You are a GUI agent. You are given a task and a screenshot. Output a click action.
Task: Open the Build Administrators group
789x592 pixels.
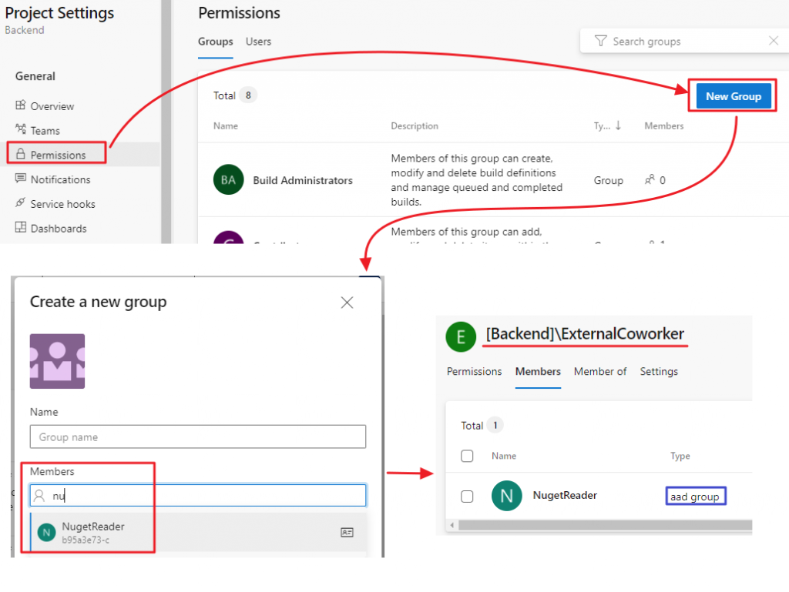(302, 180)
